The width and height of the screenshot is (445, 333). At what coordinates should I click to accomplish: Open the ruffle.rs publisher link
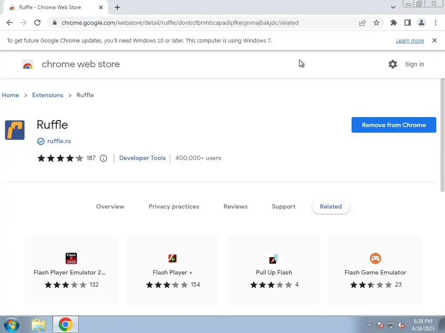59,141
